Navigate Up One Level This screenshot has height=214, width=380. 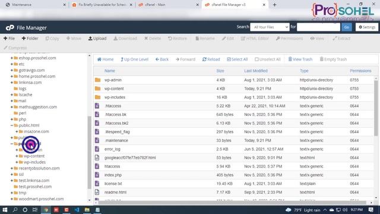[135, 59]
